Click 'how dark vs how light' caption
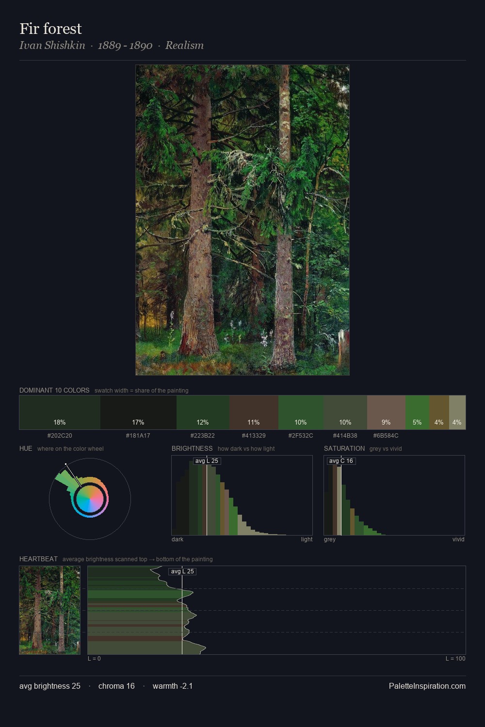Image resolution: width=485 pixels, height=727 pixels. (x=246, y=449)
